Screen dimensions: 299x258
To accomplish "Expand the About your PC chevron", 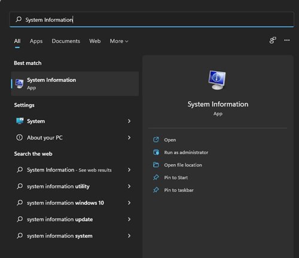I will (x=129, y=138).
